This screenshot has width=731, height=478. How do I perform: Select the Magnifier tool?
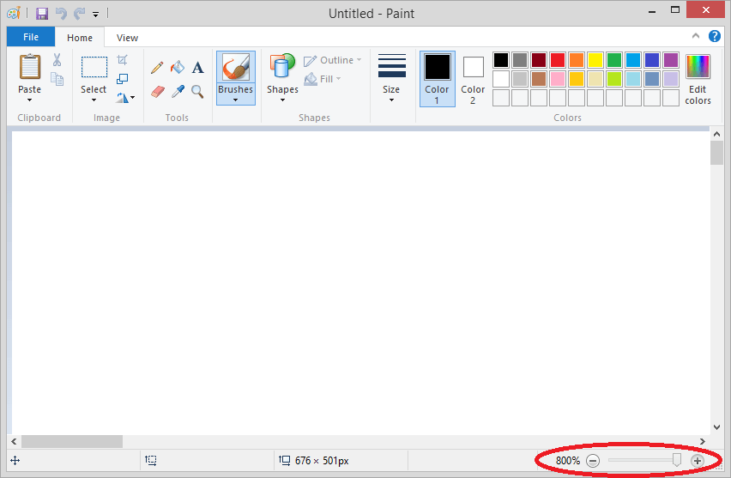pos(197,92)
